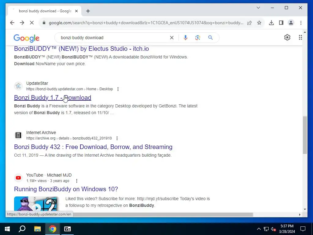The height and width of the screenshot is (235, 313).
Task: Open the Google apps grid
Action: tap(300, 37)
